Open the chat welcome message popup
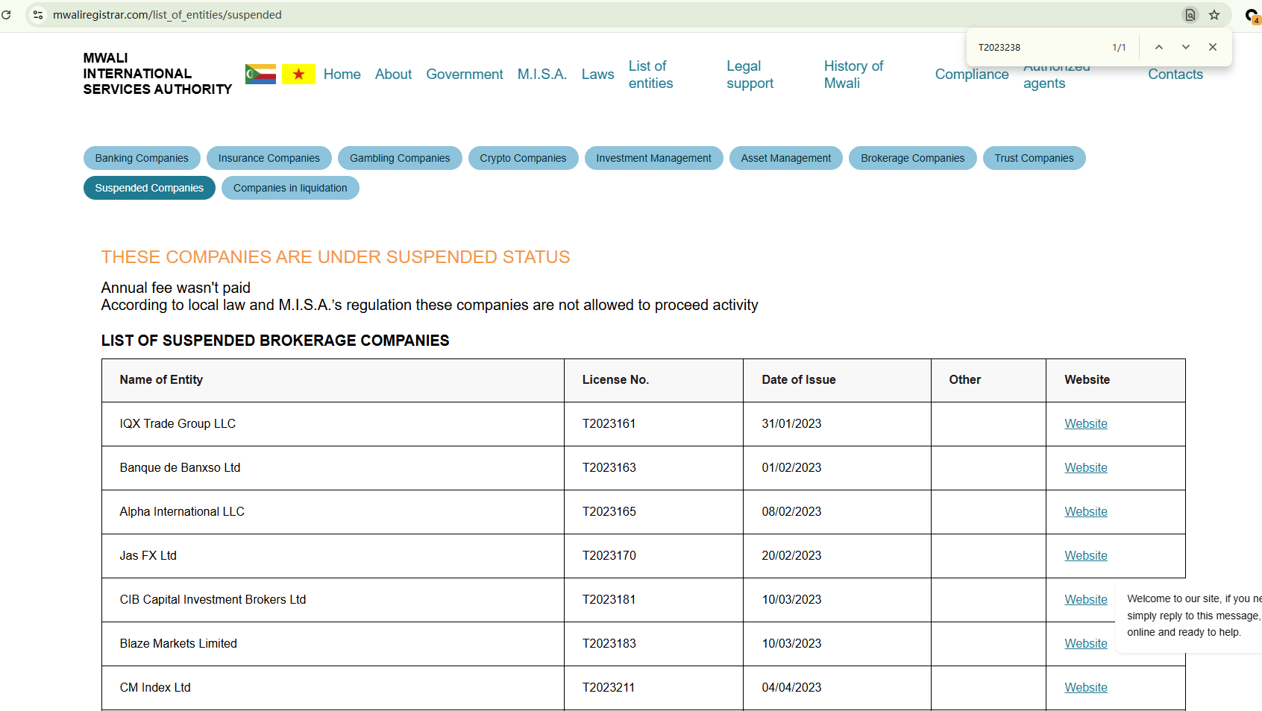The image size is (1262, 711). pyautogui.click(x=1190, y=616)
